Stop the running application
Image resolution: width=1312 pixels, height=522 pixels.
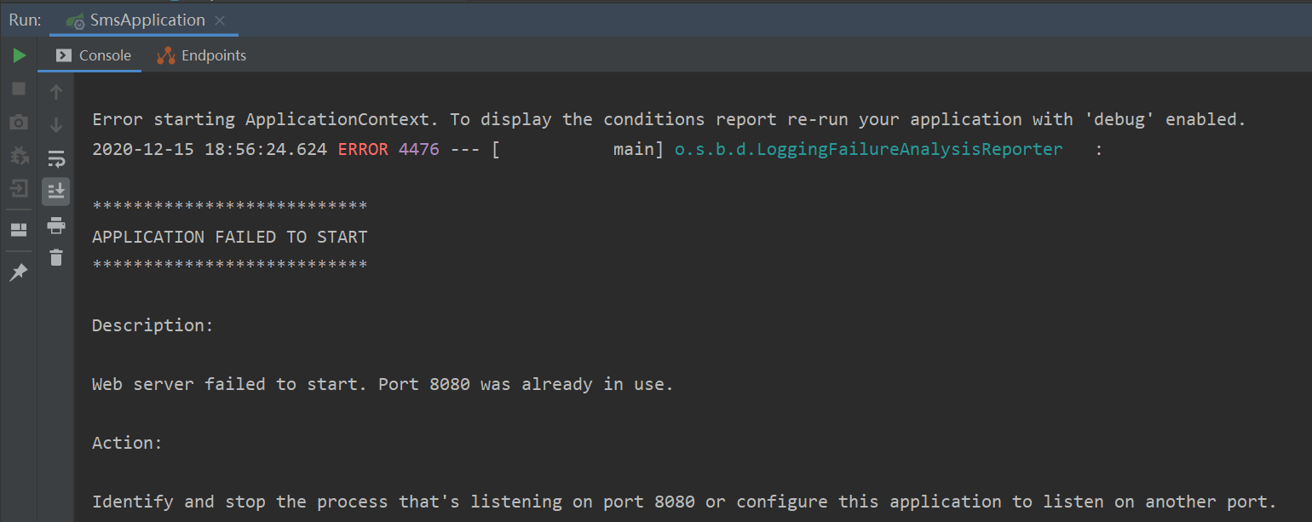tap(19, 89)
